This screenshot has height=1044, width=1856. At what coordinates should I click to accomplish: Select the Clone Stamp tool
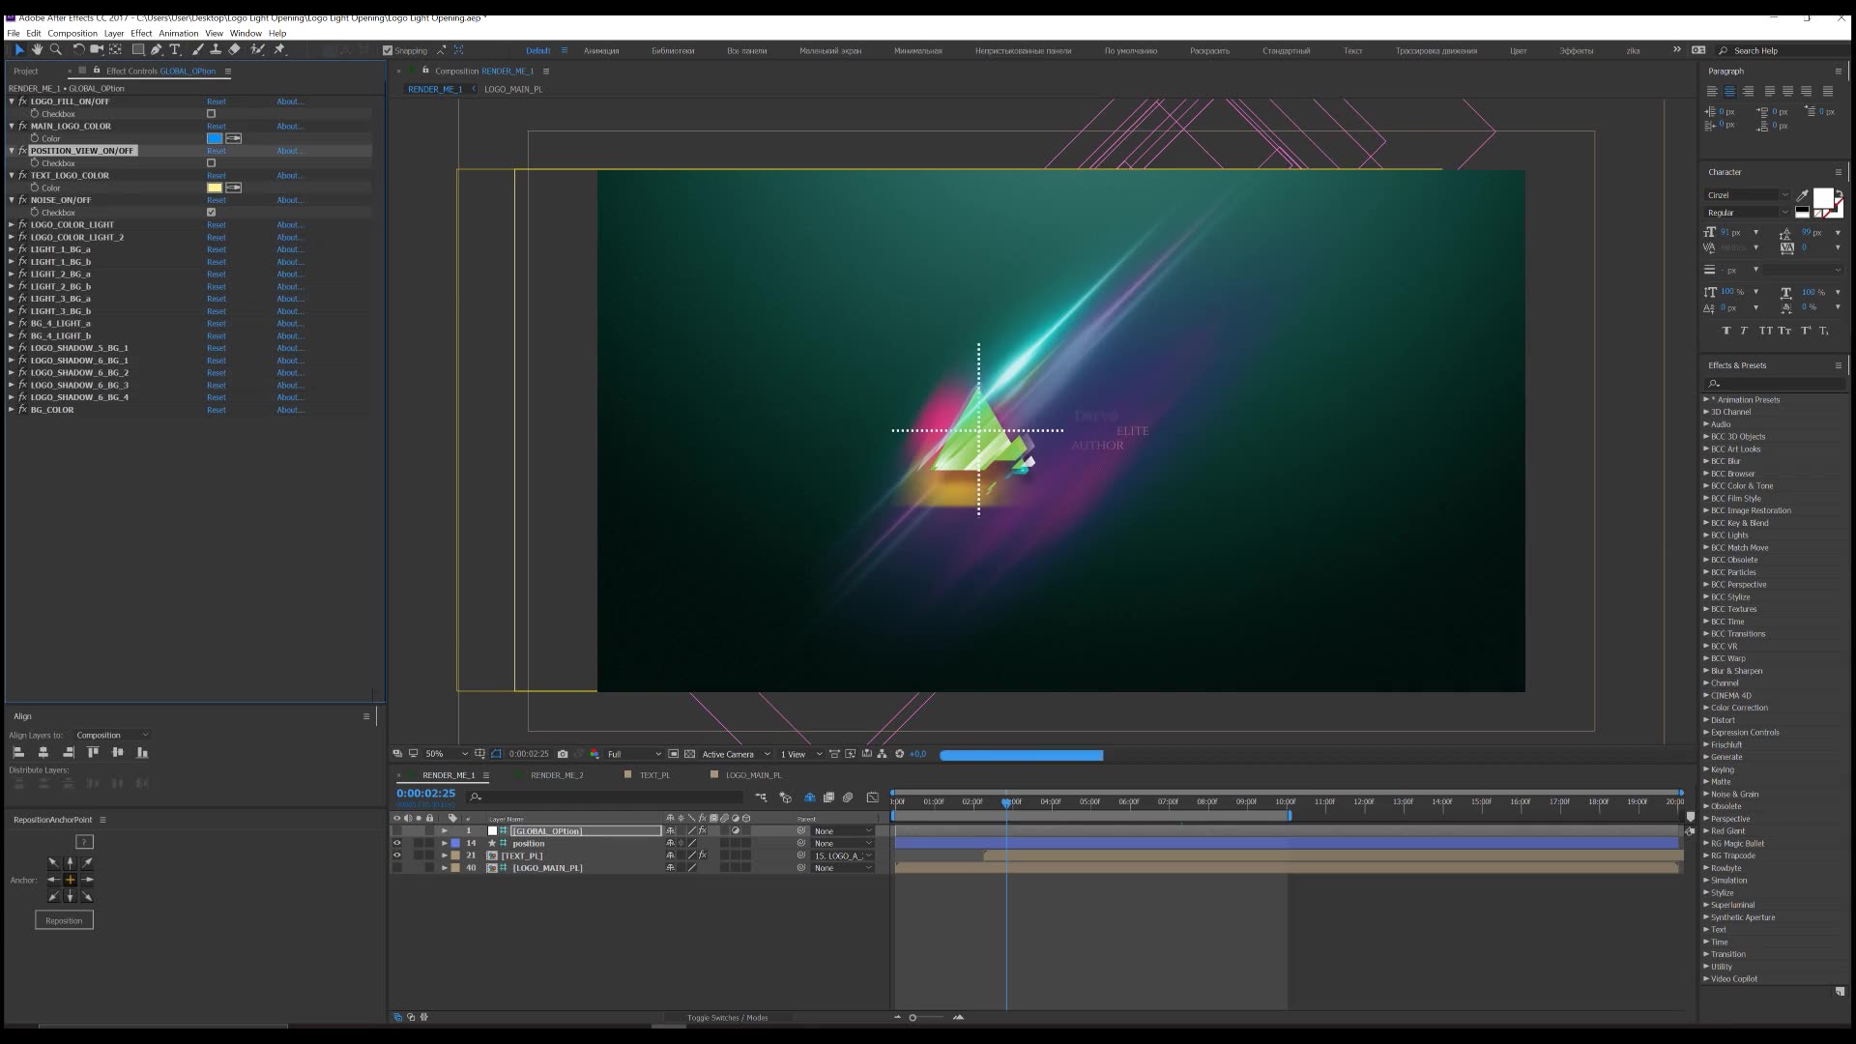[216, 49]
